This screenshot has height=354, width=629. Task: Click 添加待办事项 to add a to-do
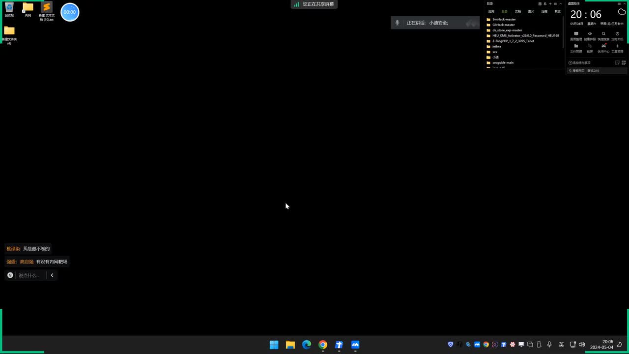coord(579,63)
